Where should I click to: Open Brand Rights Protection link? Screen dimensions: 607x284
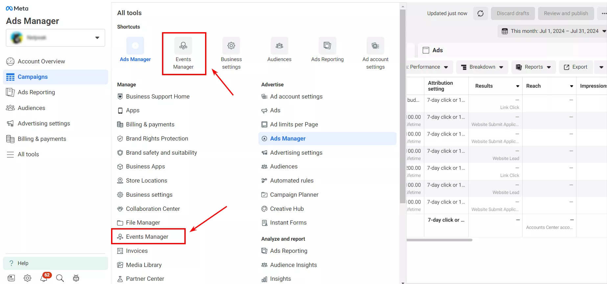[x=157, y=139]
